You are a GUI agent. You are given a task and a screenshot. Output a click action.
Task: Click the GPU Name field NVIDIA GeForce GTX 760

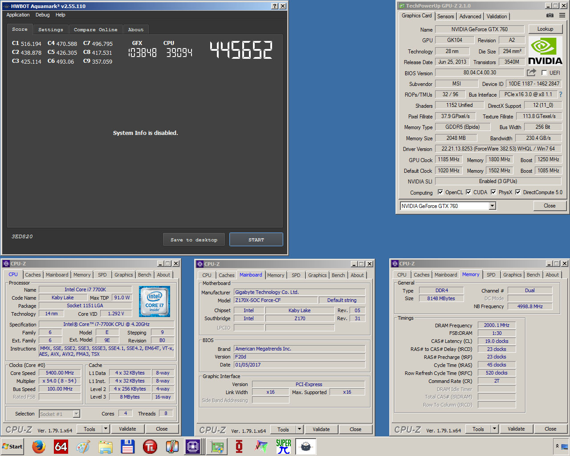pos(479,29)
